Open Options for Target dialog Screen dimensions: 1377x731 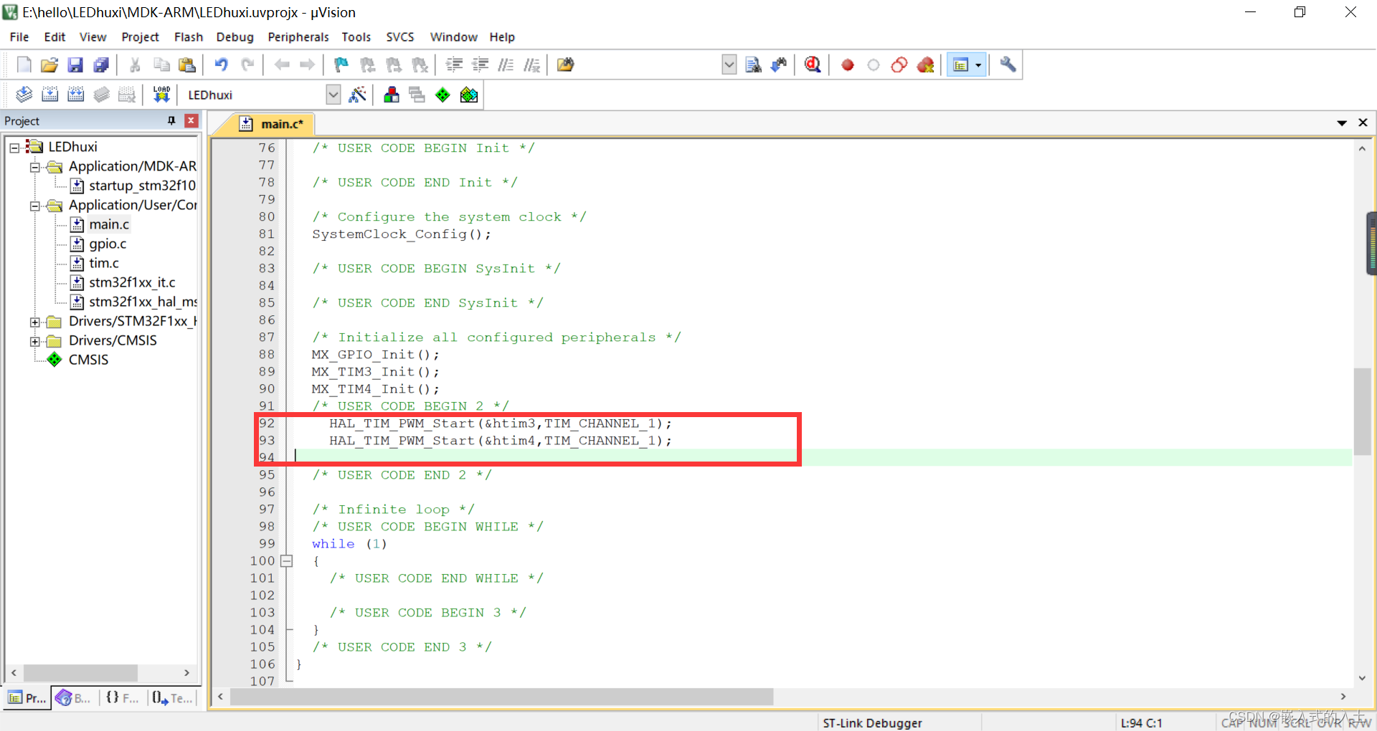(358, 94)
